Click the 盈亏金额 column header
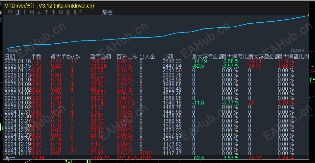Image resolution: width=315 pixels, height=163 pixels. [x=101, y=57]
